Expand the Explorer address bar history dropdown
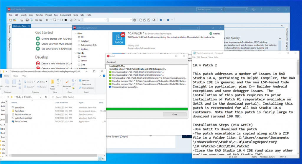The width and height of the screenshot is (302, 164). pyautogui.click(x=40, y=97)
